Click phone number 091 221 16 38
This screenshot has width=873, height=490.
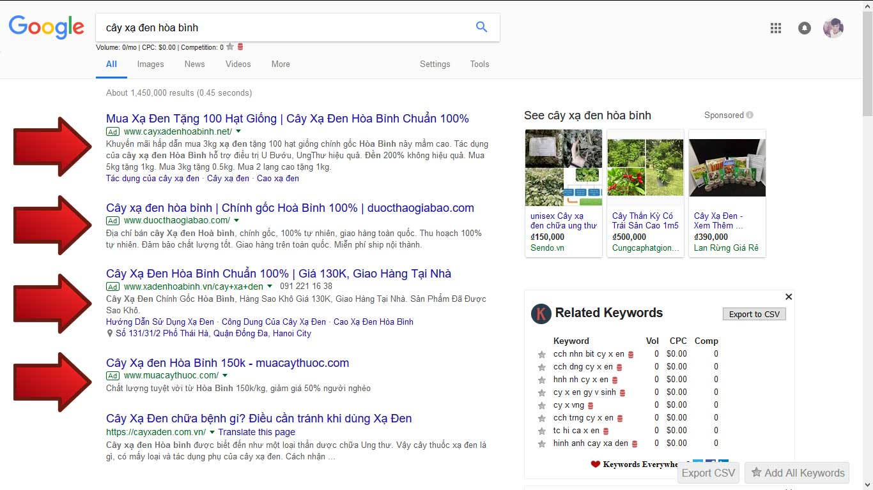click(306, 286)
